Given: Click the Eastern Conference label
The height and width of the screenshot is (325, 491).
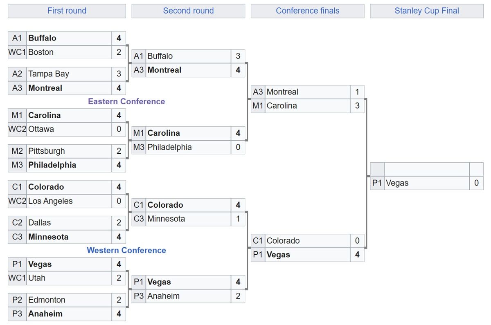Looking at the screenshot, I should pyautogui.click(x=126, y=101).
